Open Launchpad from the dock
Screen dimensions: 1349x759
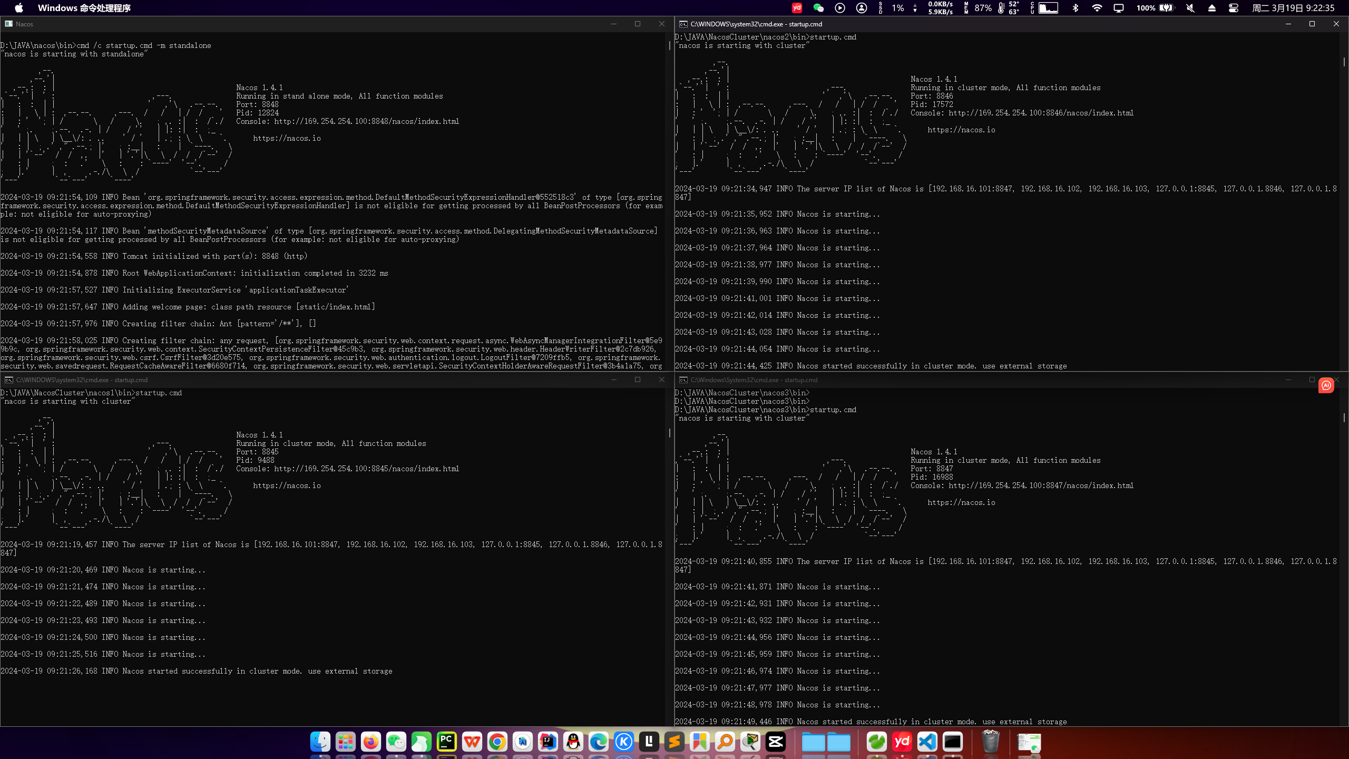[x=346, y=742]
